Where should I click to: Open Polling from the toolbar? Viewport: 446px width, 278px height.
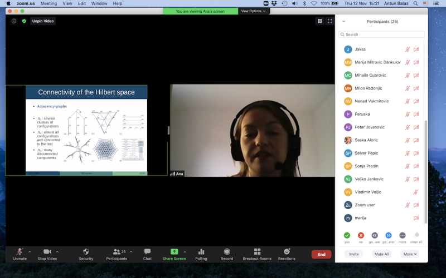click(x=201, y=254)
